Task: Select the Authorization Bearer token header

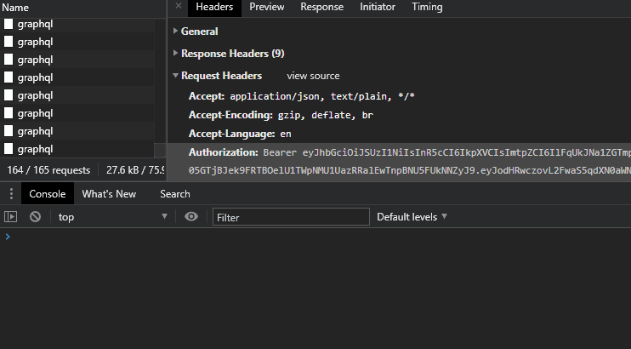Action: click(x=399, y=161)
